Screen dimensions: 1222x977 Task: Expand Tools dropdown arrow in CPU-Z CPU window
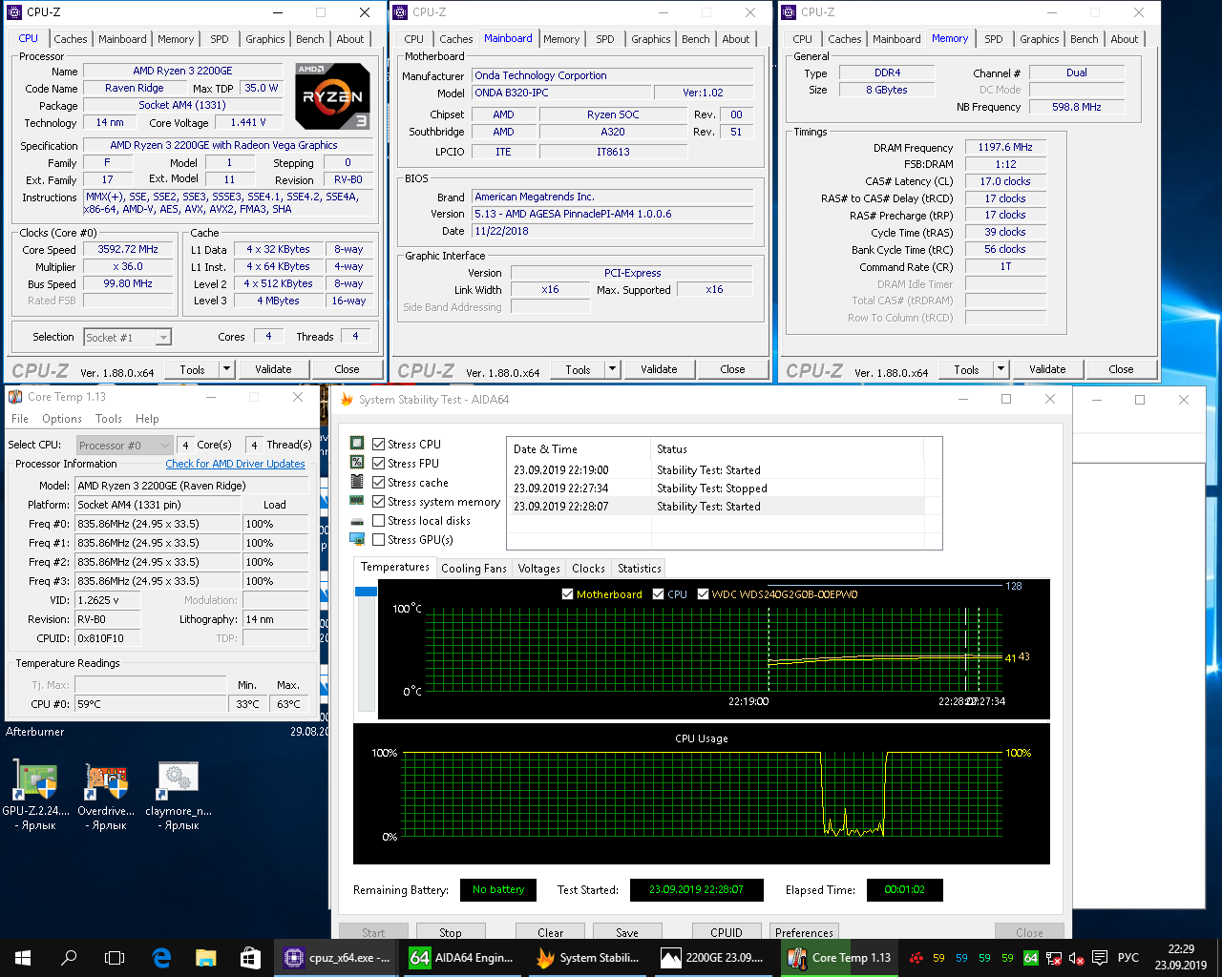point(227,369)
